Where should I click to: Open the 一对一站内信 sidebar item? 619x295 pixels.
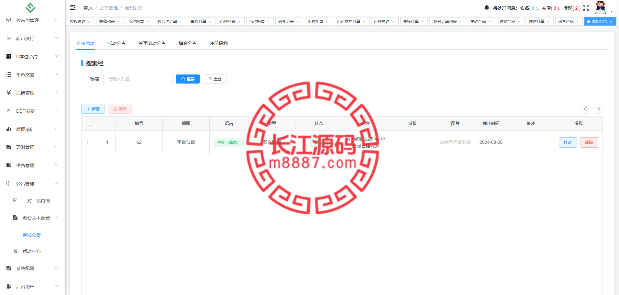coord(36,201)
